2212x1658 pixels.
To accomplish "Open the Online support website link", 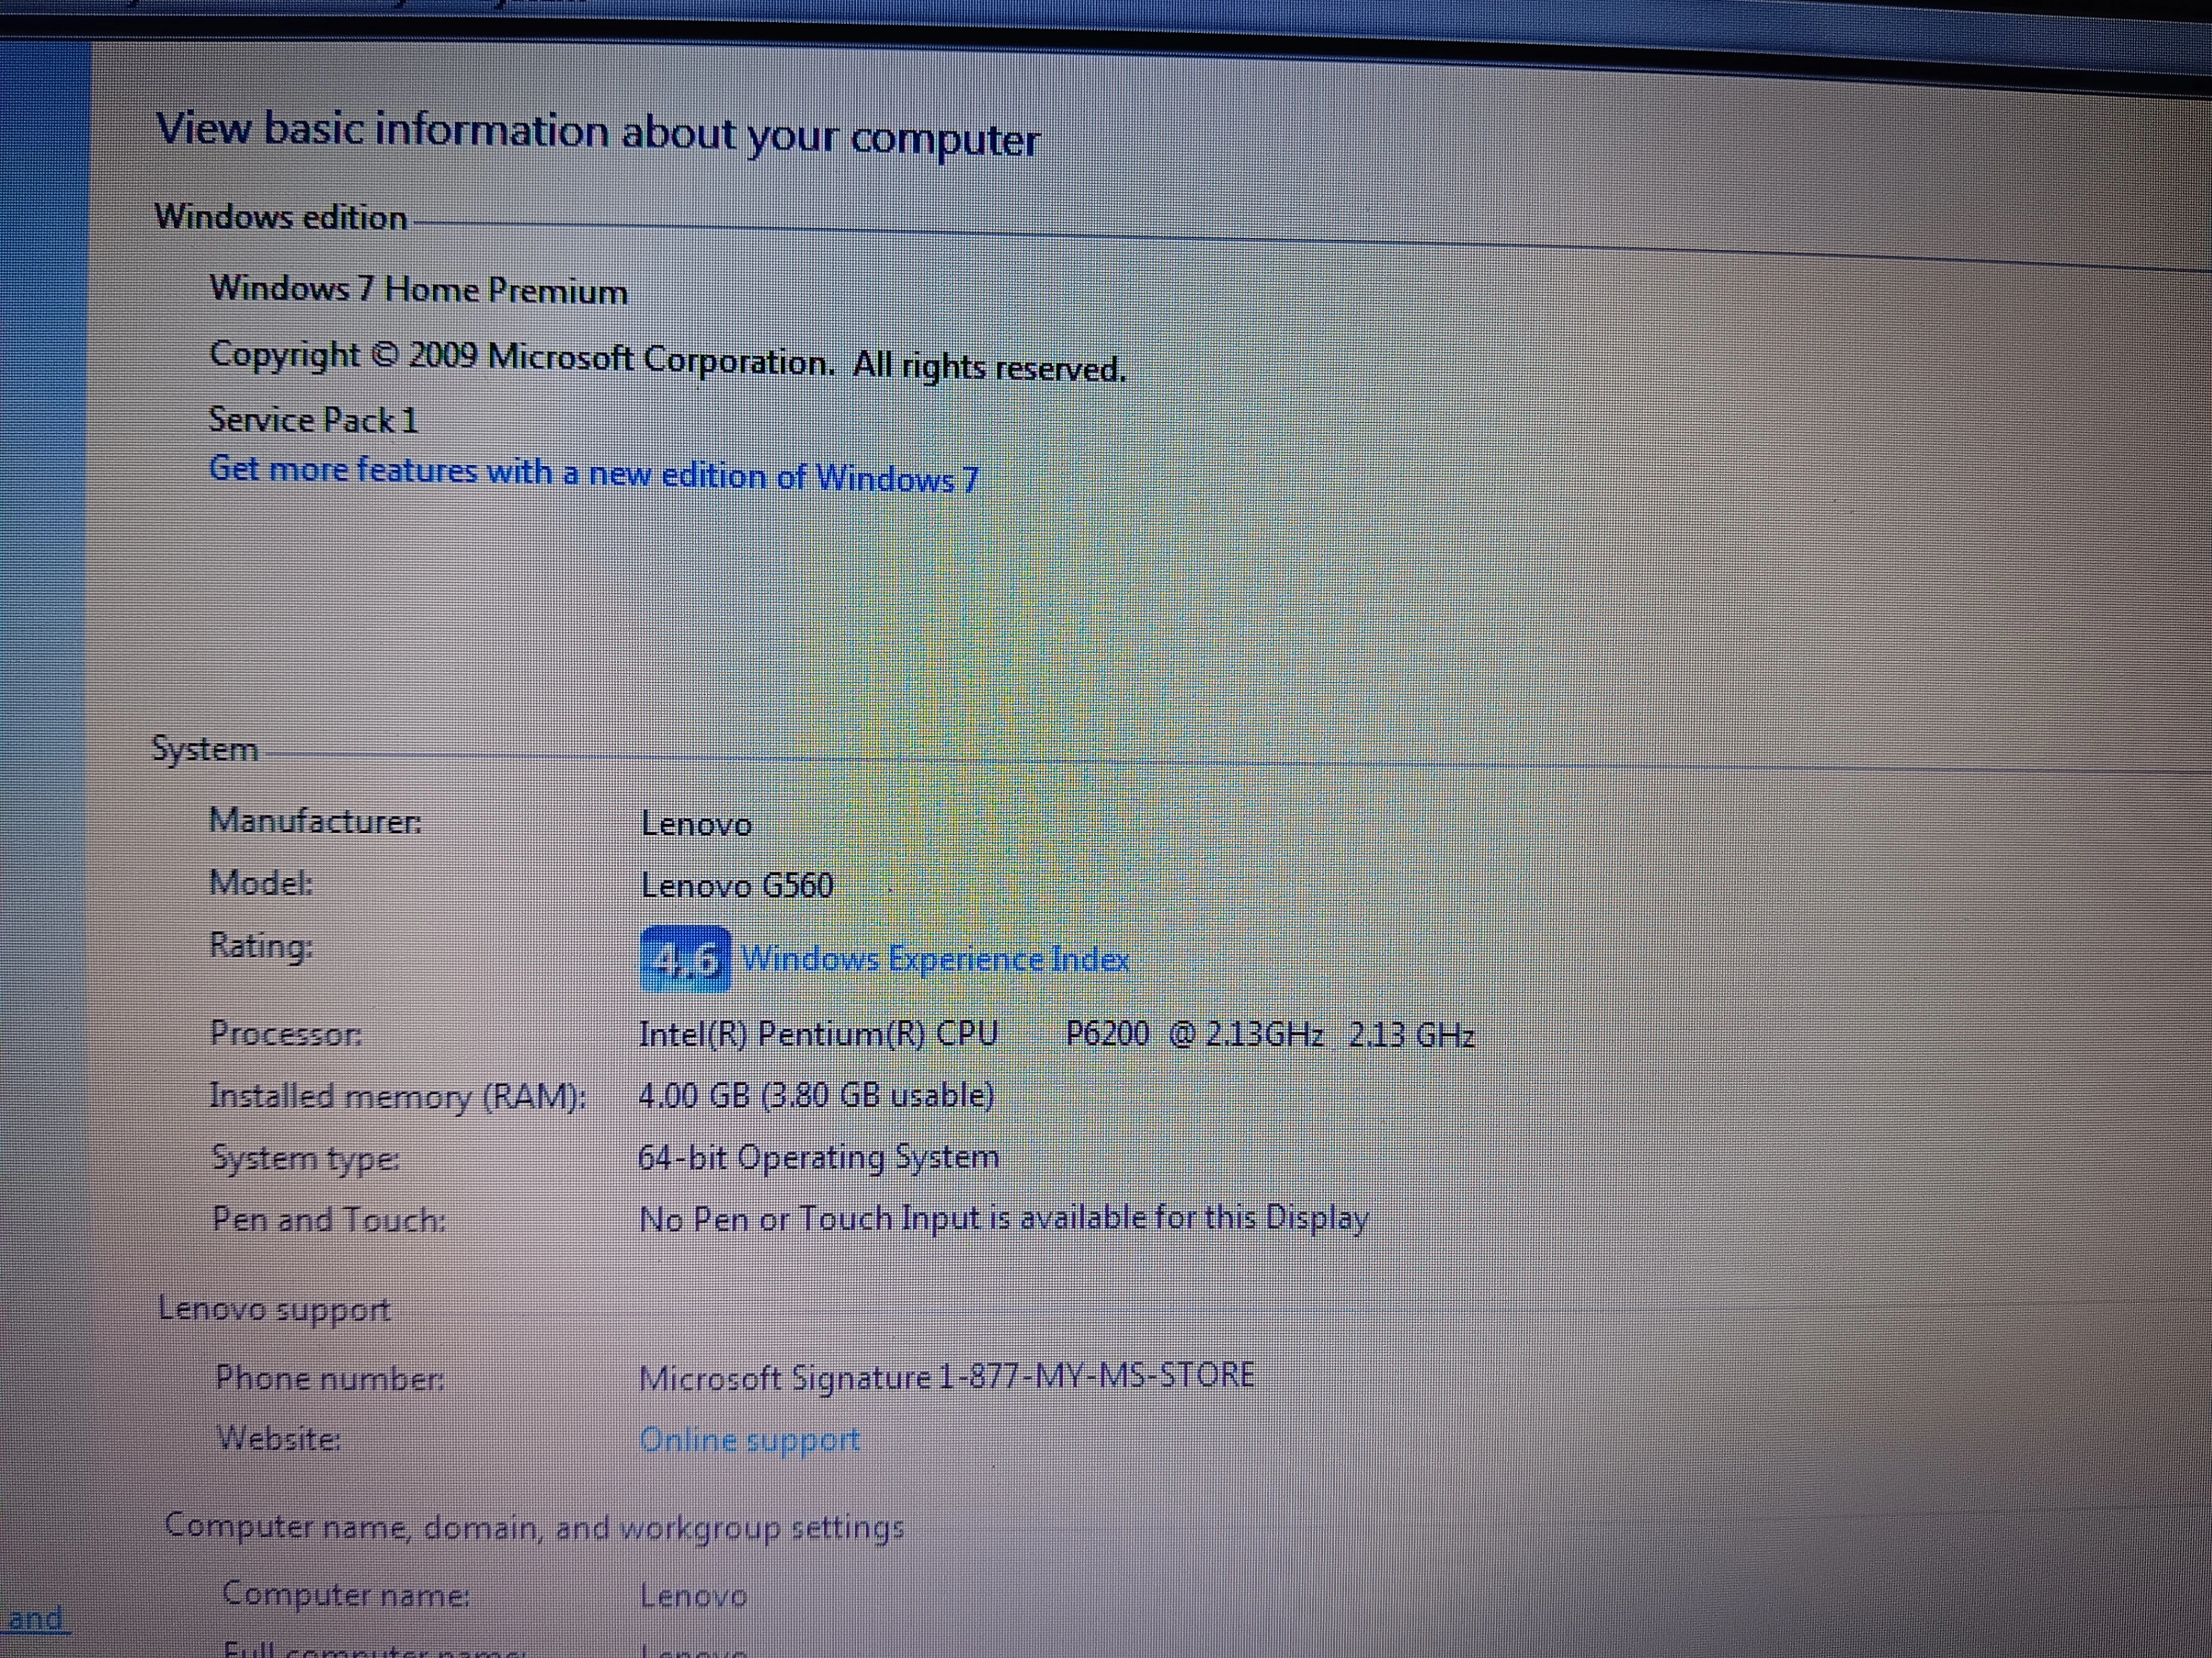I will (x=749, y=1439).
